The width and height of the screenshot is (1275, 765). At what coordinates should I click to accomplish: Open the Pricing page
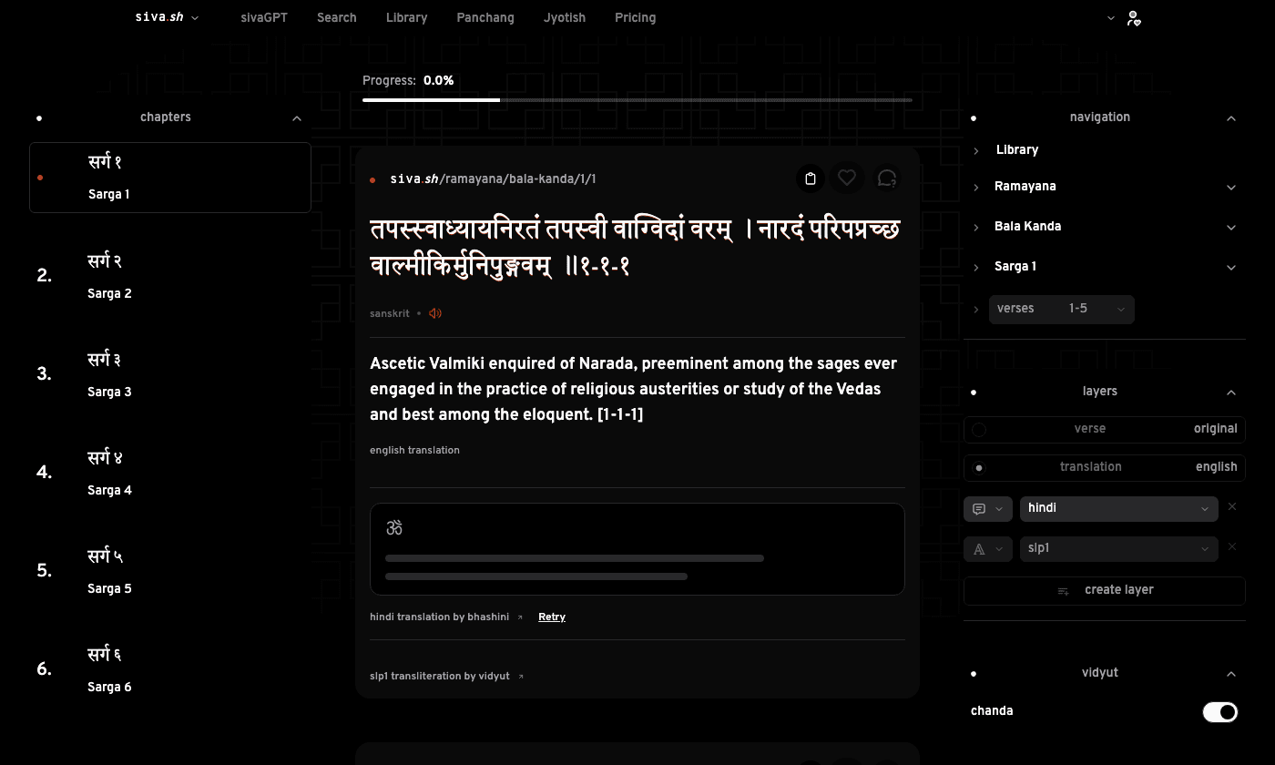[x=636, y=17]
